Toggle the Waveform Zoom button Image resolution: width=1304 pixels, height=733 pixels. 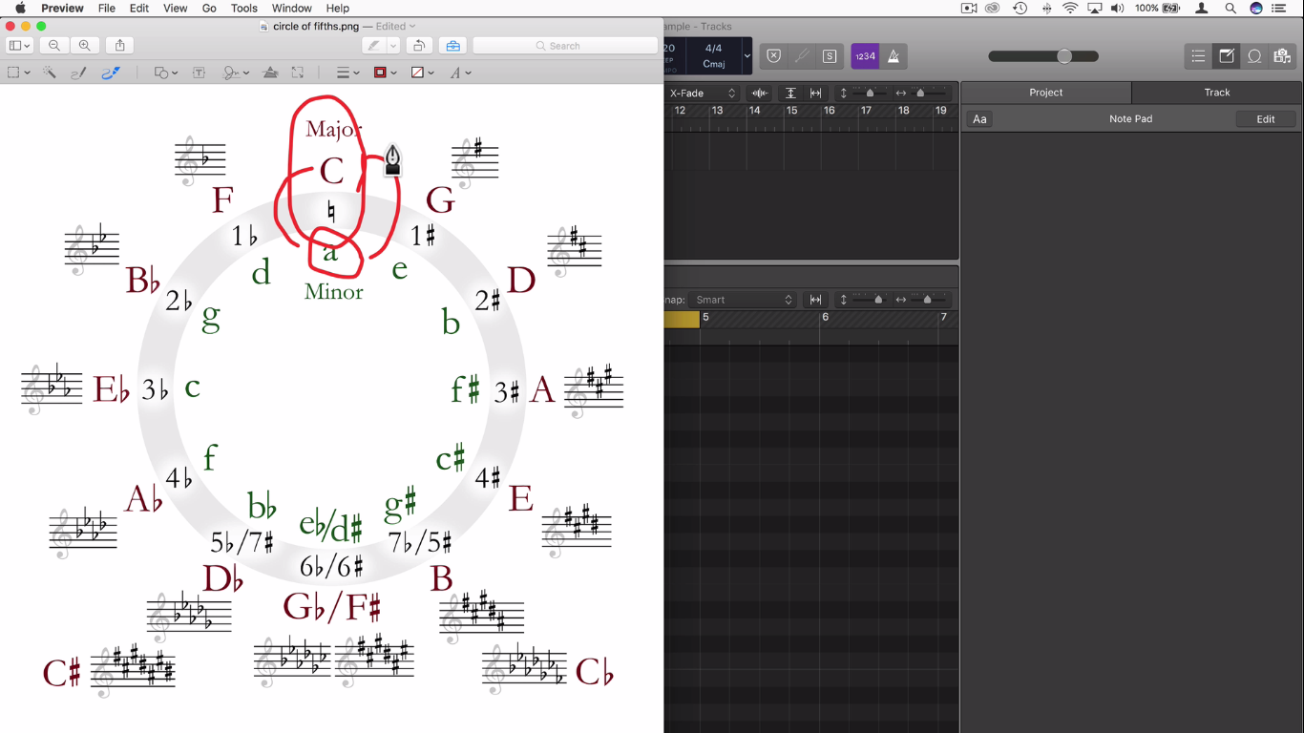(x=760, y=93)
